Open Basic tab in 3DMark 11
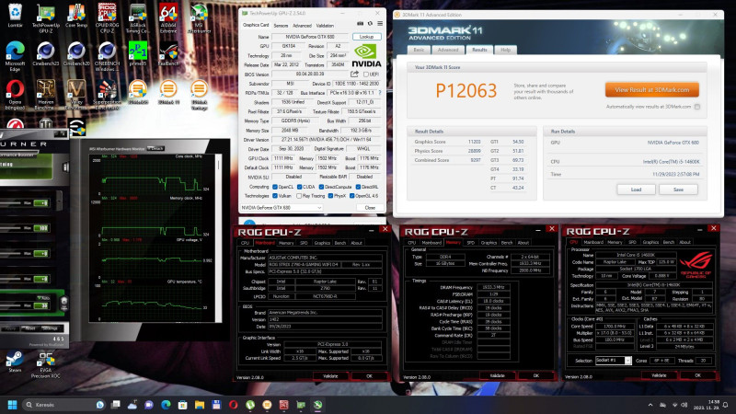 419,50
